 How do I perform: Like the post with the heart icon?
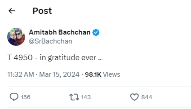(135, 97)
